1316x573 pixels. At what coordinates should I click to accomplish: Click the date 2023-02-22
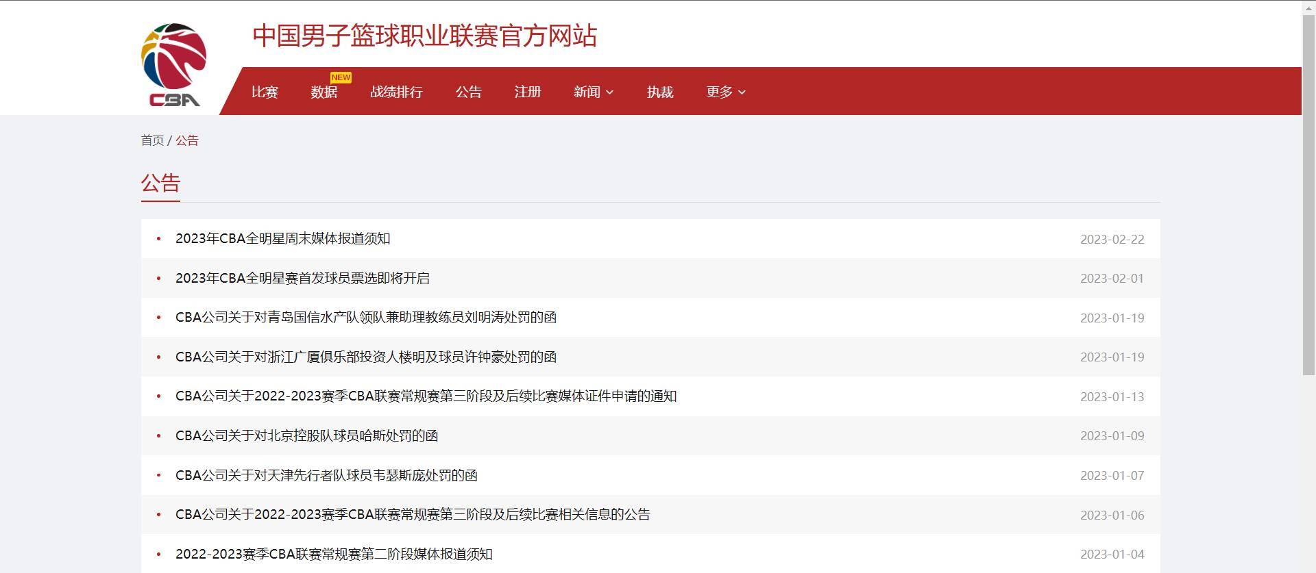tap(1112, 239)
